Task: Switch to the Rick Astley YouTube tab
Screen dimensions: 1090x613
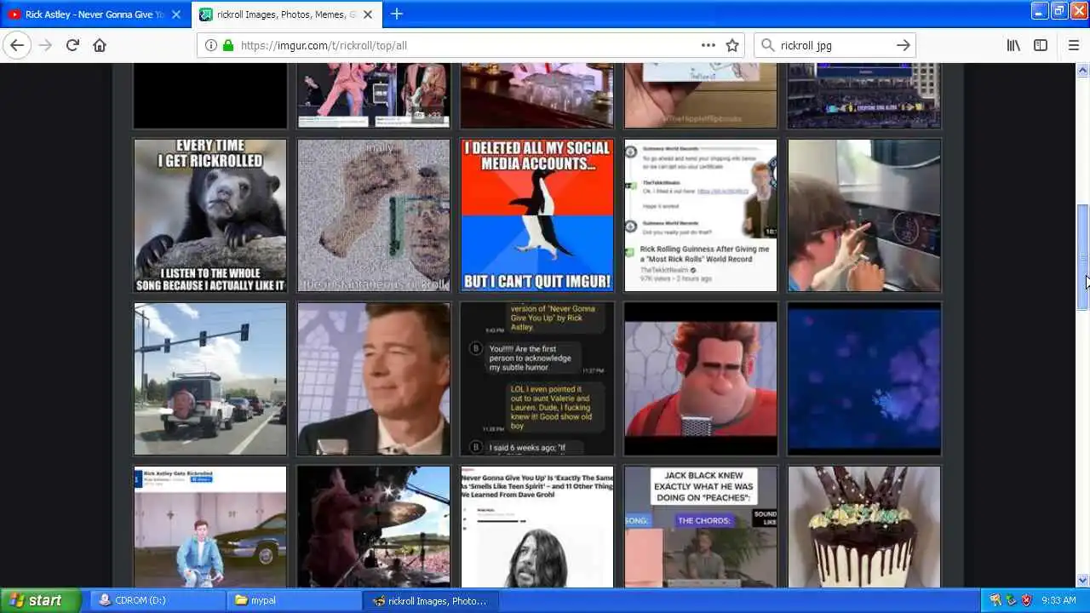Action: [94, 14]
